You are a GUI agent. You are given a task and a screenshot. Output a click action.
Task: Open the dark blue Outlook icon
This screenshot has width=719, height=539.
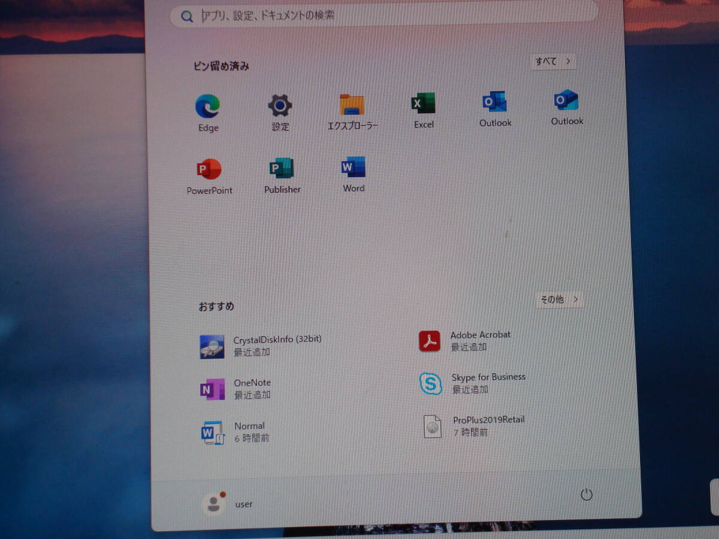click(495, 102)
